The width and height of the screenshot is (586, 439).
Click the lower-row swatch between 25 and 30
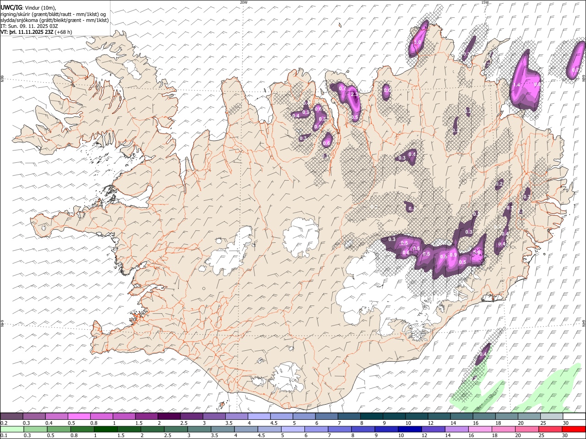click(549, 429)
